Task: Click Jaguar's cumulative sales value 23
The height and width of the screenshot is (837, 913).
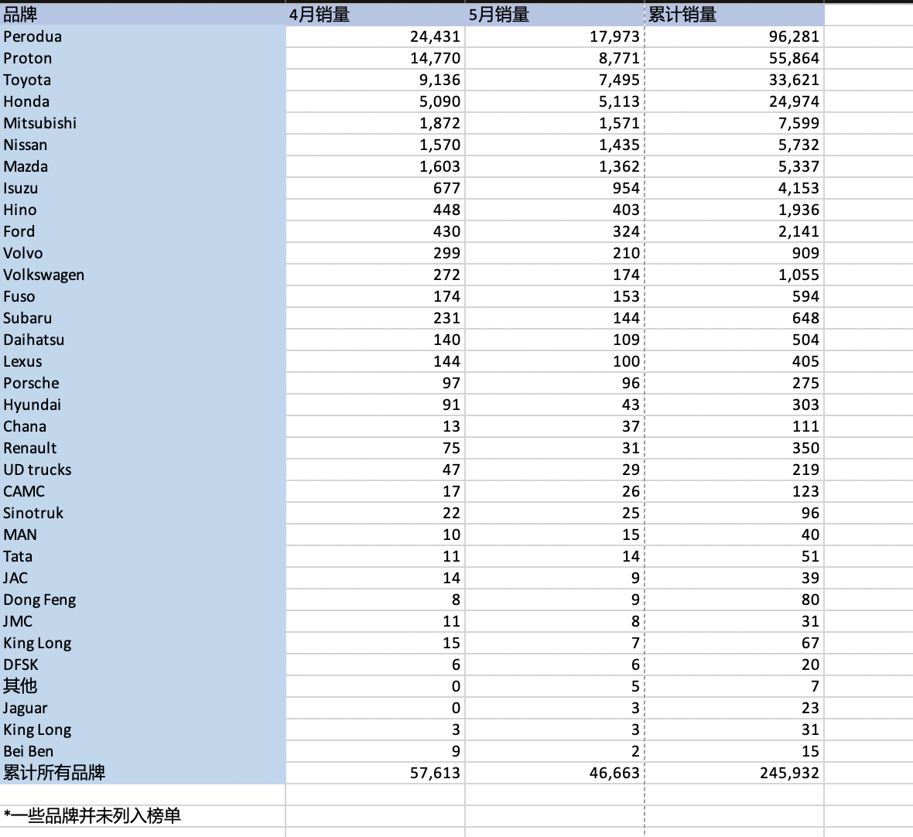Action: click(734, 708)
